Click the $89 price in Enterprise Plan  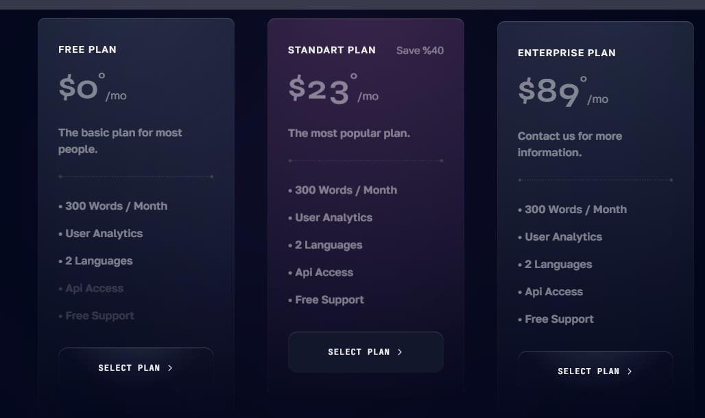point(549,92)
